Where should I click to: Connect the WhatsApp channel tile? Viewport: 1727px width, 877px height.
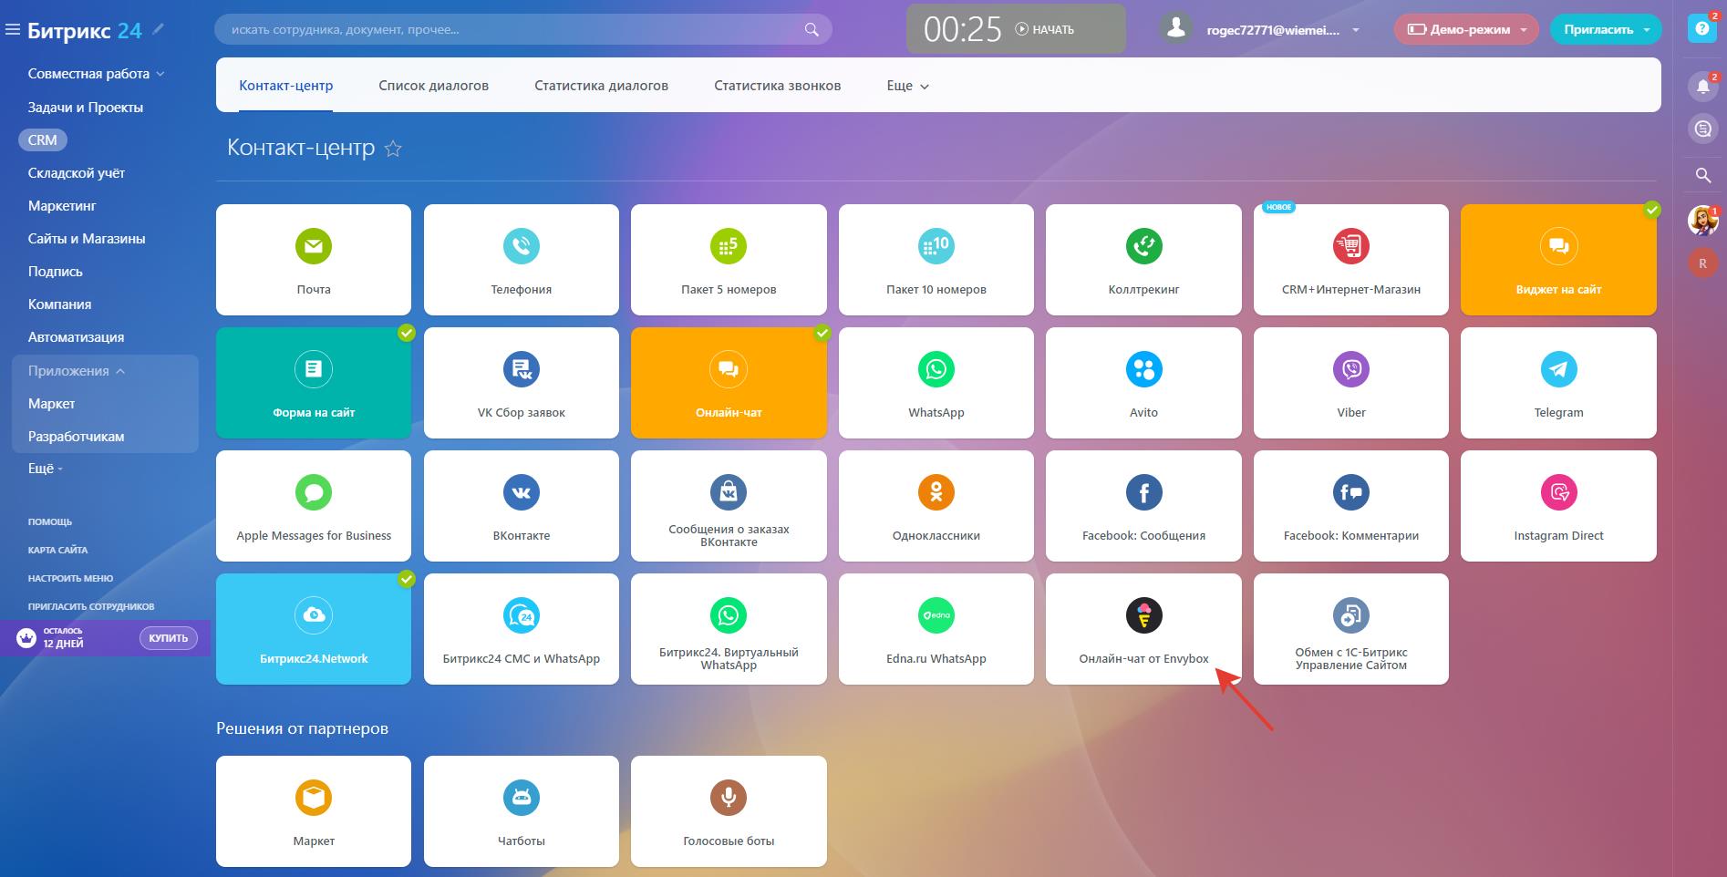(936, 383)
